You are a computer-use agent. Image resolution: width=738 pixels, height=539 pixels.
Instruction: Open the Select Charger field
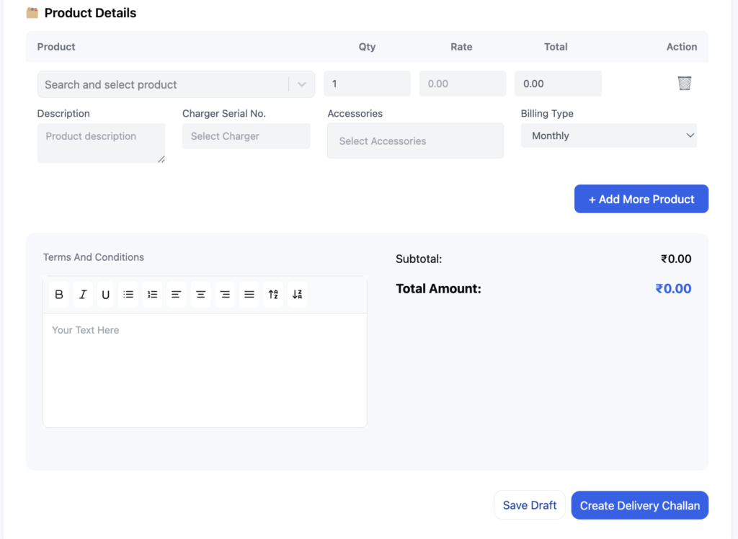coord(246,136)
